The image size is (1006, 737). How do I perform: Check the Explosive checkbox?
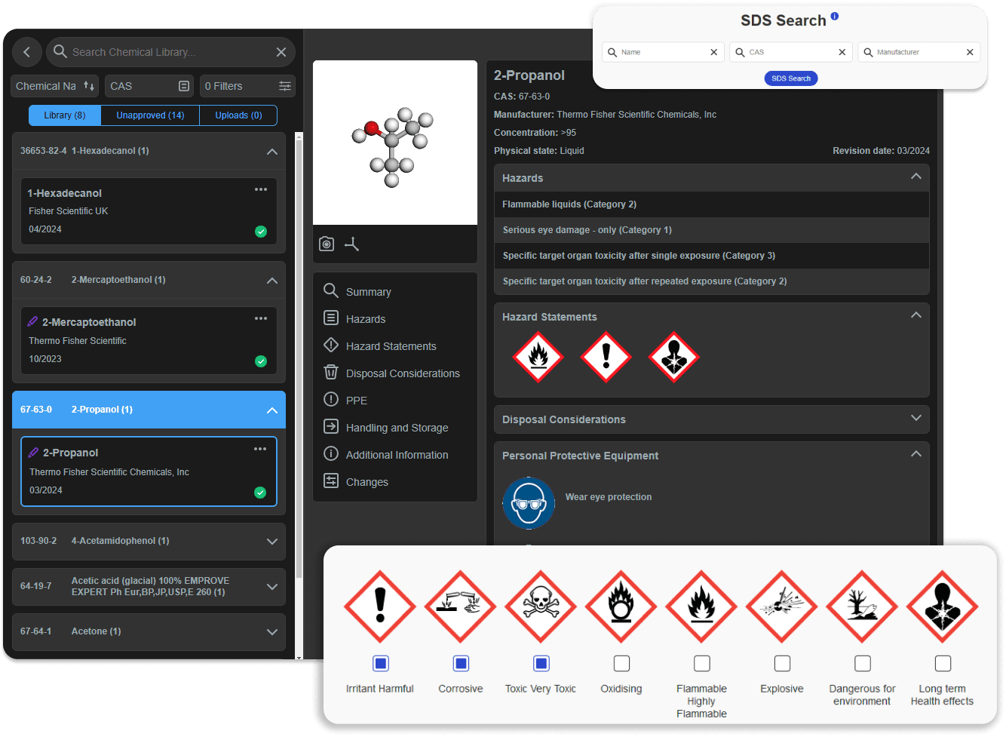(x=782, y=663)
